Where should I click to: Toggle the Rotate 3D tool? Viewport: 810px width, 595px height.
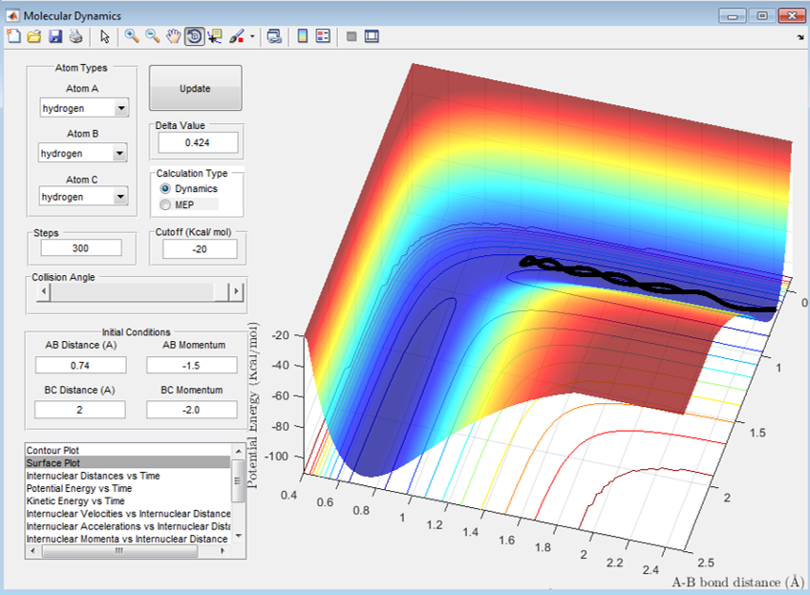[194, 36]
